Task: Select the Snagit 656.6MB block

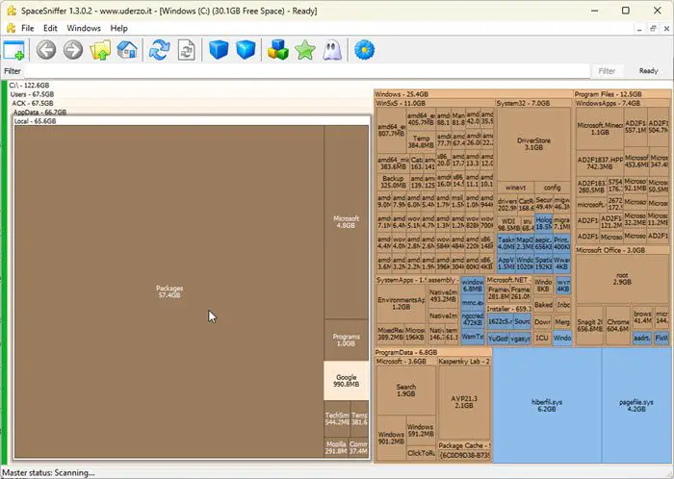Action: click(x=589, y=325)
